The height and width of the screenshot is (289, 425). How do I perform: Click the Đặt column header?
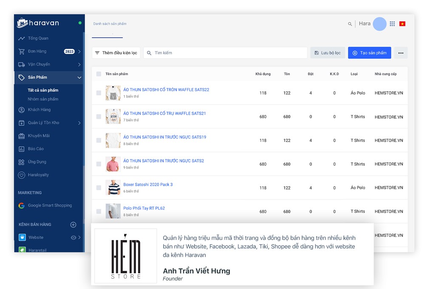(311, 74)
